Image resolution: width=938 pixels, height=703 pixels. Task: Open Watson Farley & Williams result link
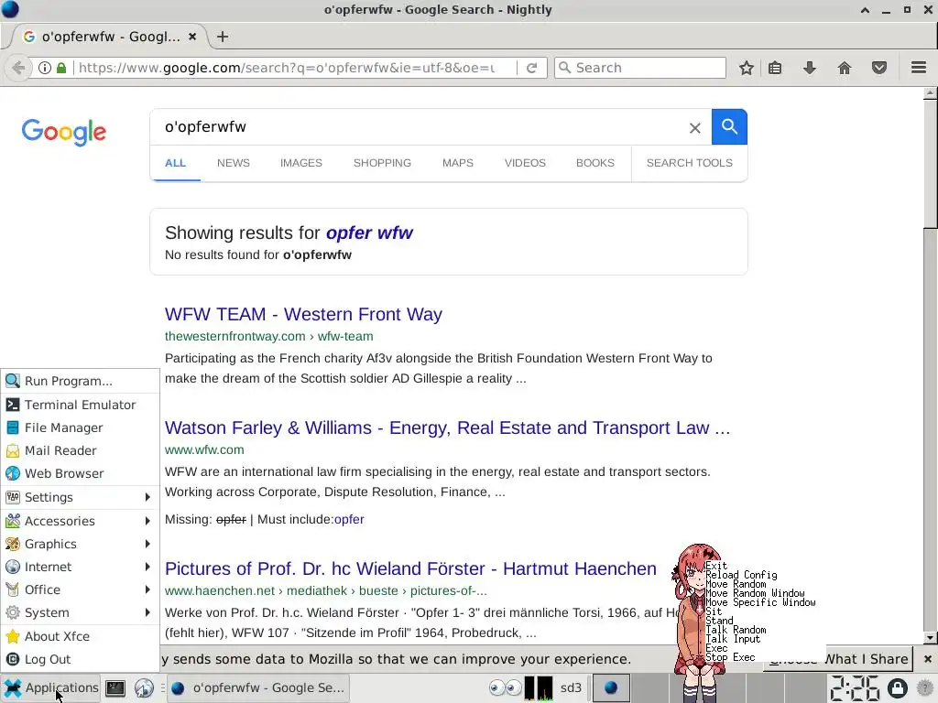(447, 427)
